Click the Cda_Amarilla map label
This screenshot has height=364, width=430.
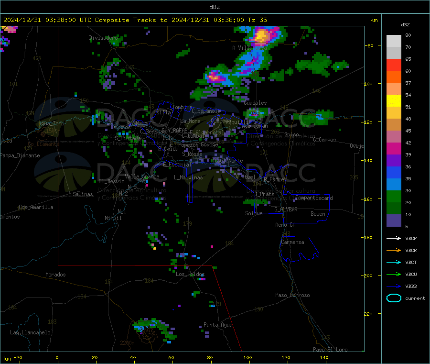click(x=36, y=207)
